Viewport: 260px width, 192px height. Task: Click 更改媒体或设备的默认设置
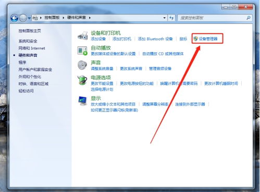click(113, 54)
